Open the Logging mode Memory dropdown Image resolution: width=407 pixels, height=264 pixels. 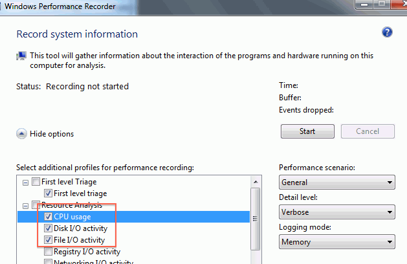337,242
